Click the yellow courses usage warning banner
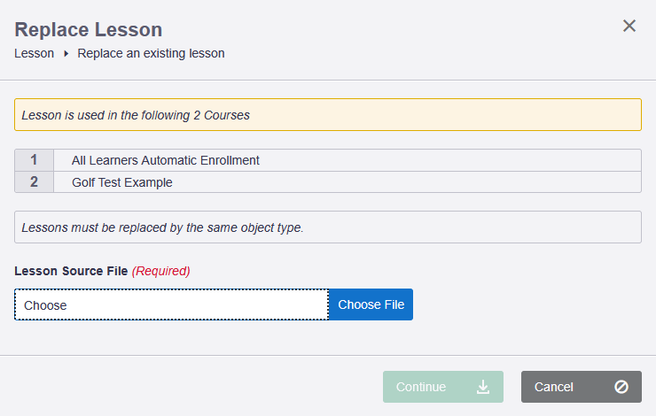 pyautogui.click(x=327, y=115)
